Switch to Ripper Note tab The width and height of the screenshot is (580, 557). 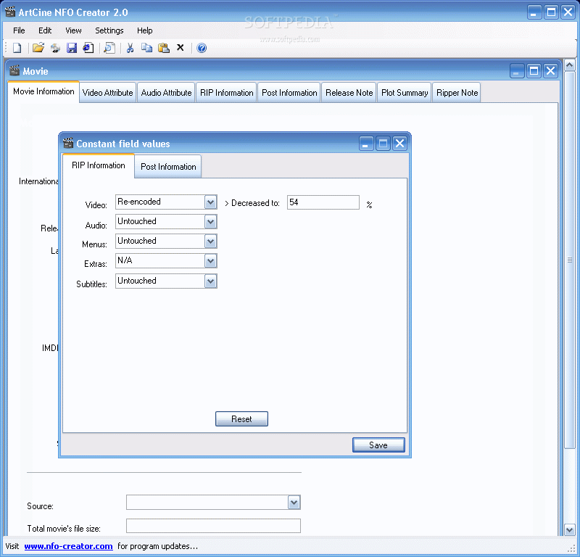457,93
